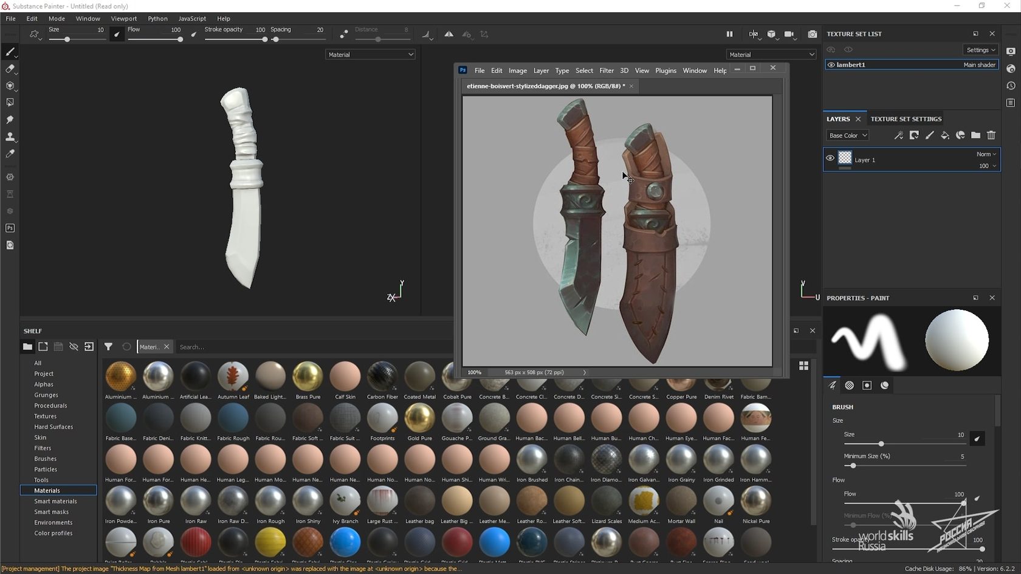Add a fill layer icon
Viewport: 1021px width, 574px height.
tap(944, 135)
